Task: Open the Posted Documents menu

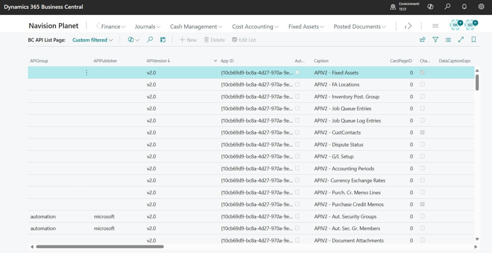Action: pos(359,27)
